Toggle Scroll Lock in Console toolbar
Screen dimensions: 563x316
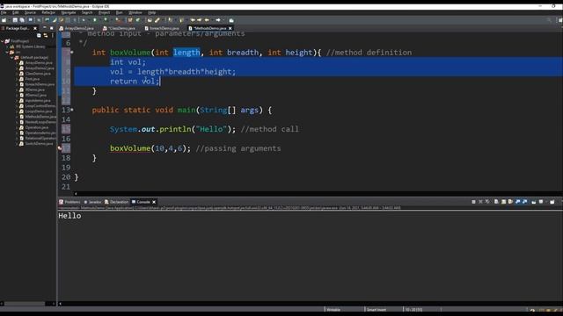coord(503,202)
